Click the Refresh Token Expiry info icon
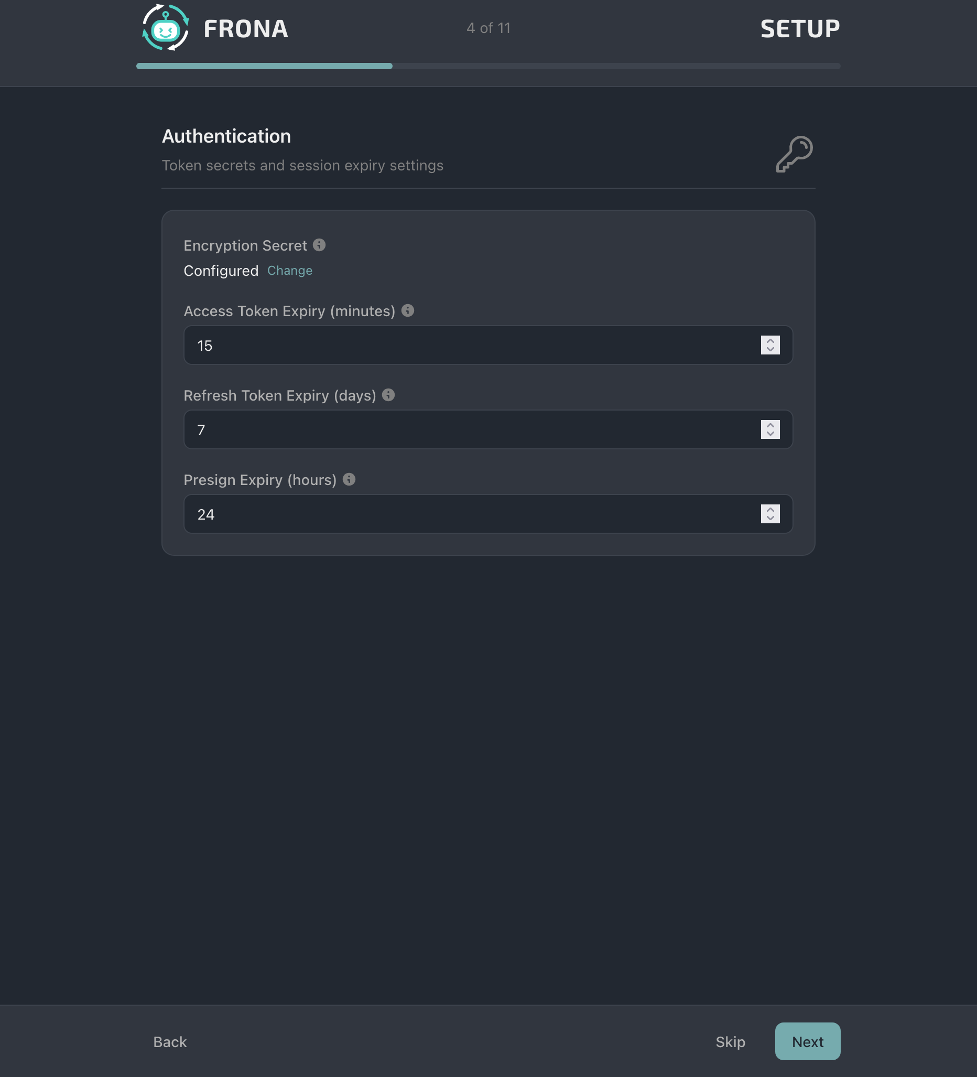Image resolution: width=977 pixels, height=1077 pixels. pos(389,395)
